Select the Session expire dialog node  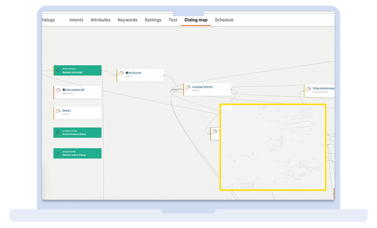click(x=77, y=153)
